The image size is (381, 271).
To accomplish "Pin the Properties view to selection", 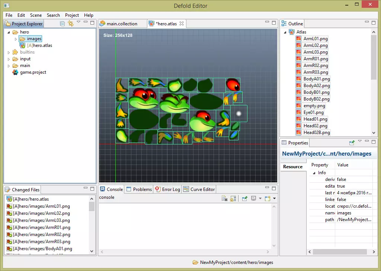I will pos(352,143).
